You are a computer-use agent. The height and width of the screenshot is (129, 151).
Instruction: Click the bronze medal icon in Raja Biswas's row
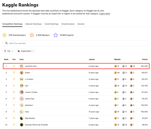coord(131,118)
